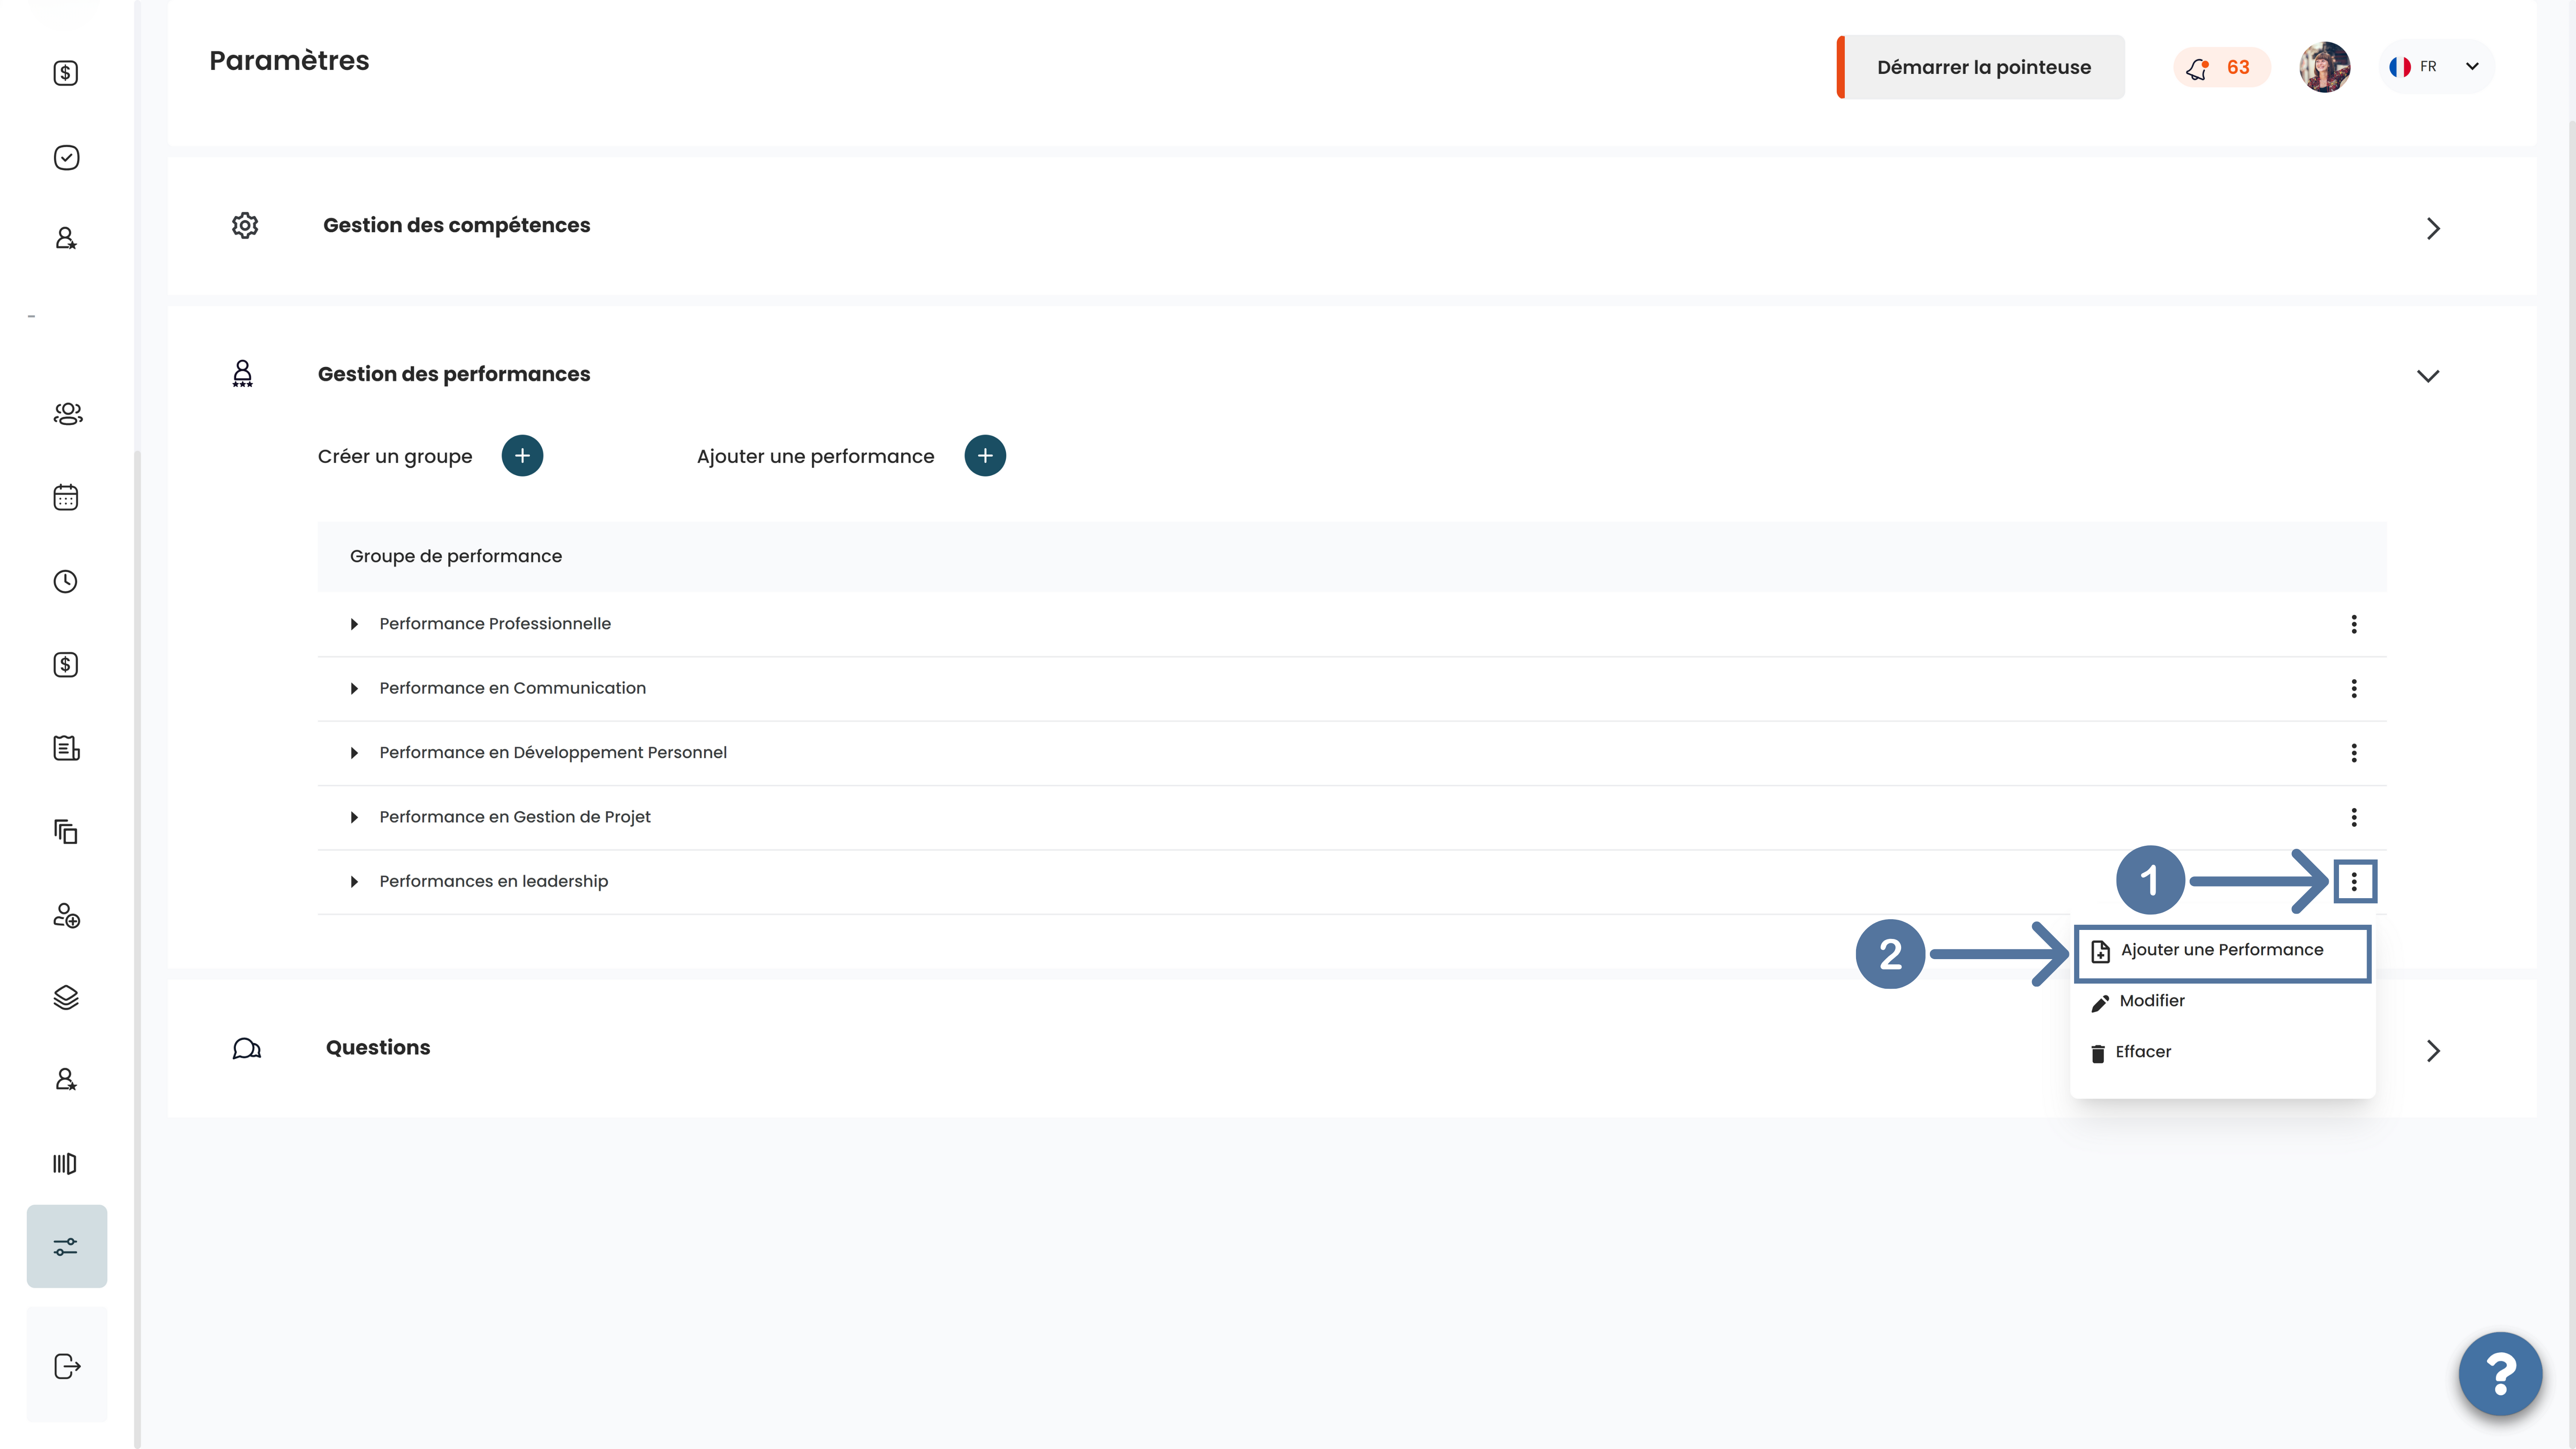Image resolution: width=2576 pixels, height=1449 pixels.
Task: Expand Performances en leadership row triangle
Action: [354, 881]
